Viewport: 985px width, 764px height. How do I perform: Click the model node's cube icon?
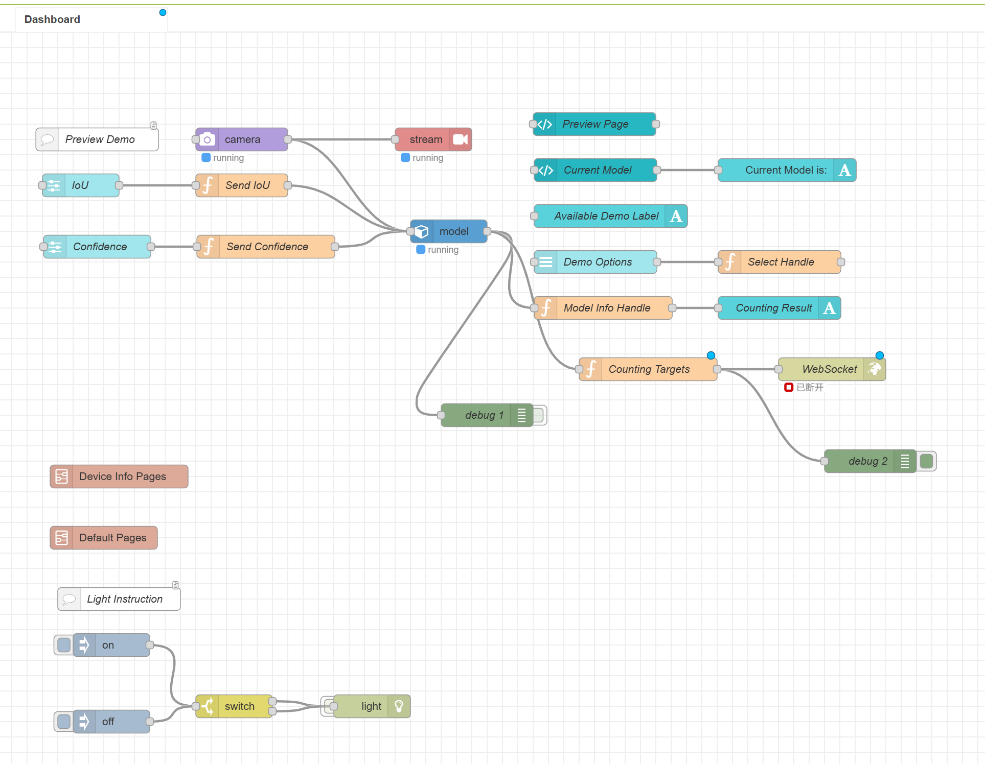coord(422,231)
